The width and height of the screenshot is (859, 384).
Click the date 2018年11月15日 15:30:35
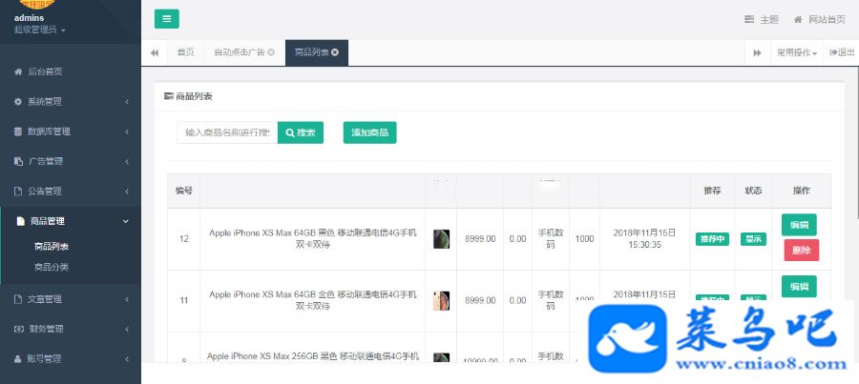coord(645,239)
